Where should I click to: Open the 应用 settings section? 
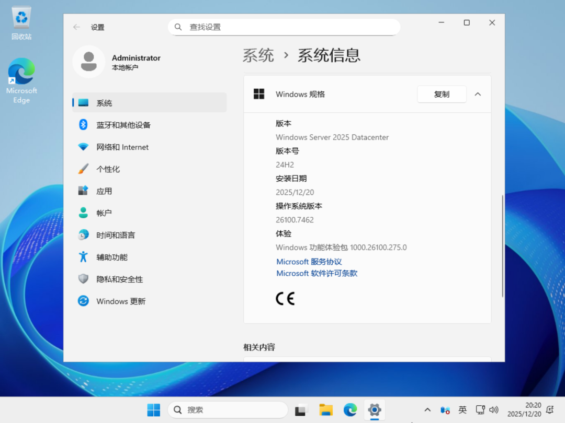[x=84, y=191]
